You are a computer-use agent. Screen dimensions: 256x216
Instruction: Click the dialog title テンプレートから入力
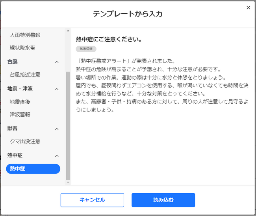pyautogui.click(x=128, y=14)
